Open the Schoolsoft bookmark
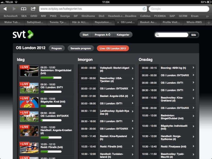 11,16
